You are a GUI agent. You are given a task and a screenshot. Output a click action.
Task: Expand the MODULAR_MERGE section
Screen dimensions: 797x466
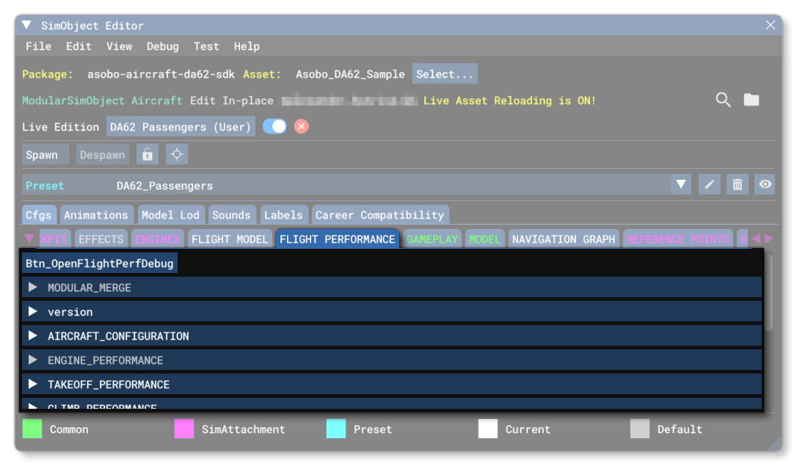click(391, 288)
